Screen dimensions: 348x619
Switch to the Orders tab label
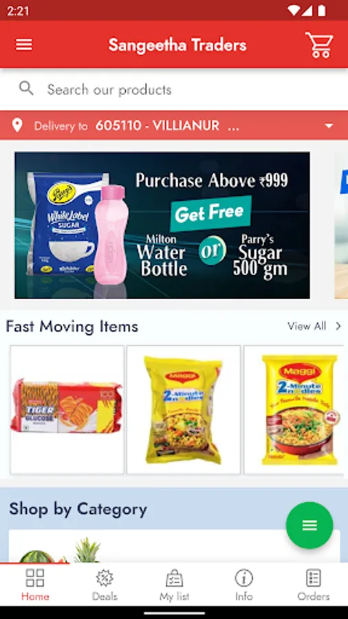tap(314, 596)
